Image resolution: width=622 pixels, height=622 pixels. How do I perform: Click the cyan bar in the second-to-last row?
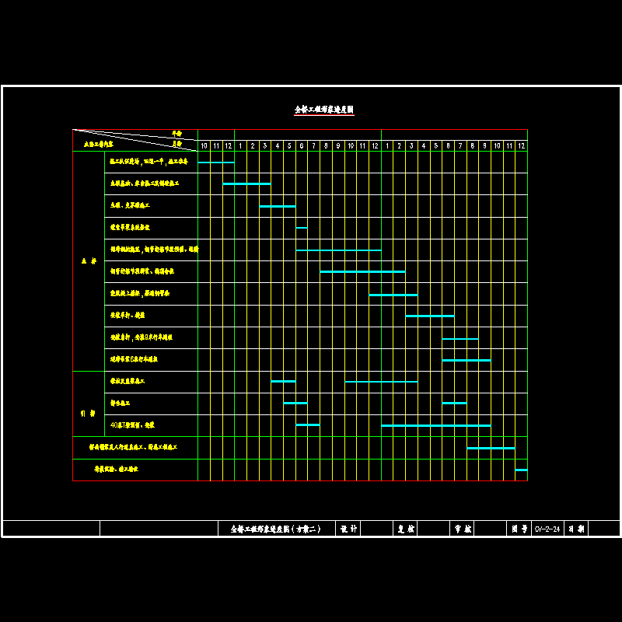[x=491, y=448]
